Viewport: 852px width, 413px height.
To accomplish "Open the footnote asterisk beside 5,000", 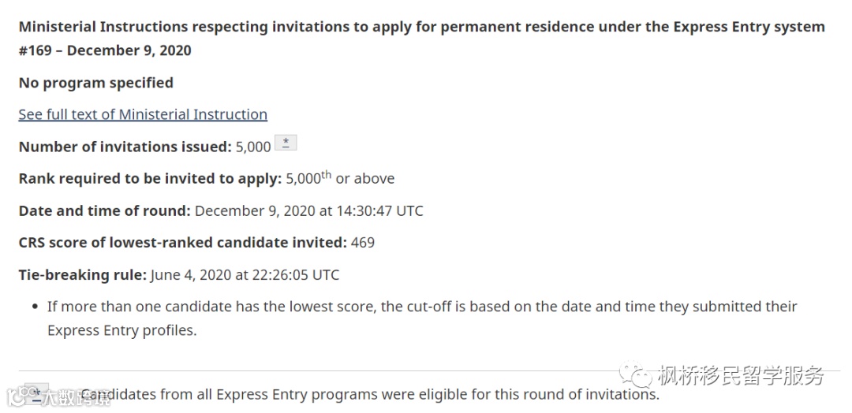I will click(x=286, y=143).
